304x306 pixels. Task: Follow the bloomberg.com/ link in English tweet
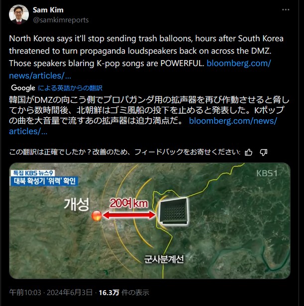coord(239,63)
